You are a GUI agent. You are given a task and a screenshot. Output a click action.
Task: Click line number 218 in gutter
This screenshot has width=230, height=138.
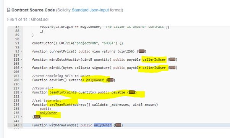[x=16, y=92]
